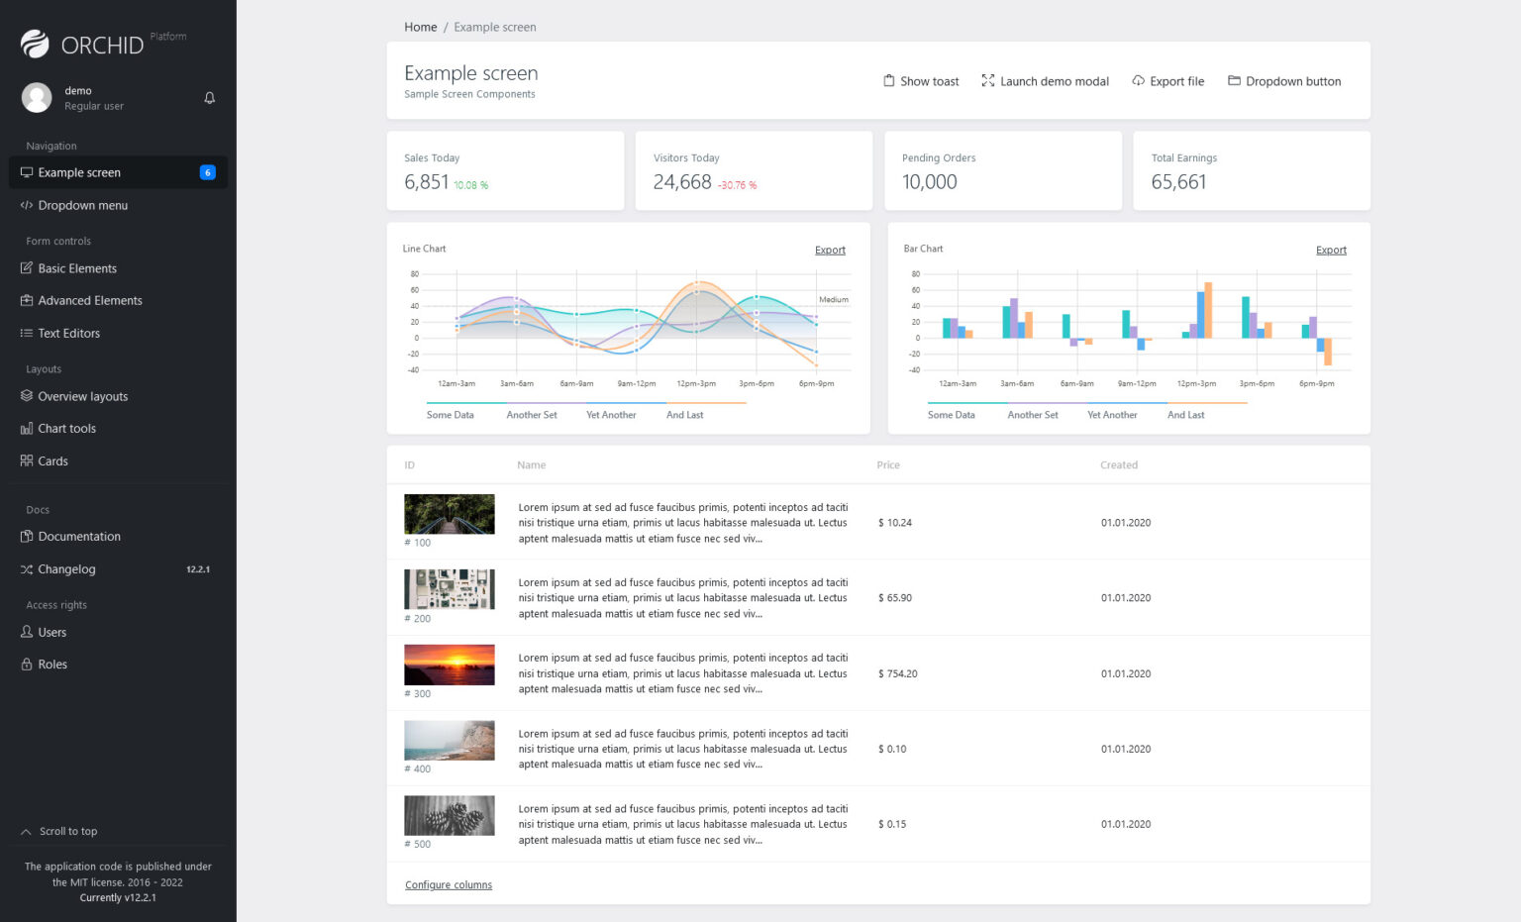Toggle the Yet Another legend in Line Chart
This screenshot has height=922, width=1521.
pos(611,414)
